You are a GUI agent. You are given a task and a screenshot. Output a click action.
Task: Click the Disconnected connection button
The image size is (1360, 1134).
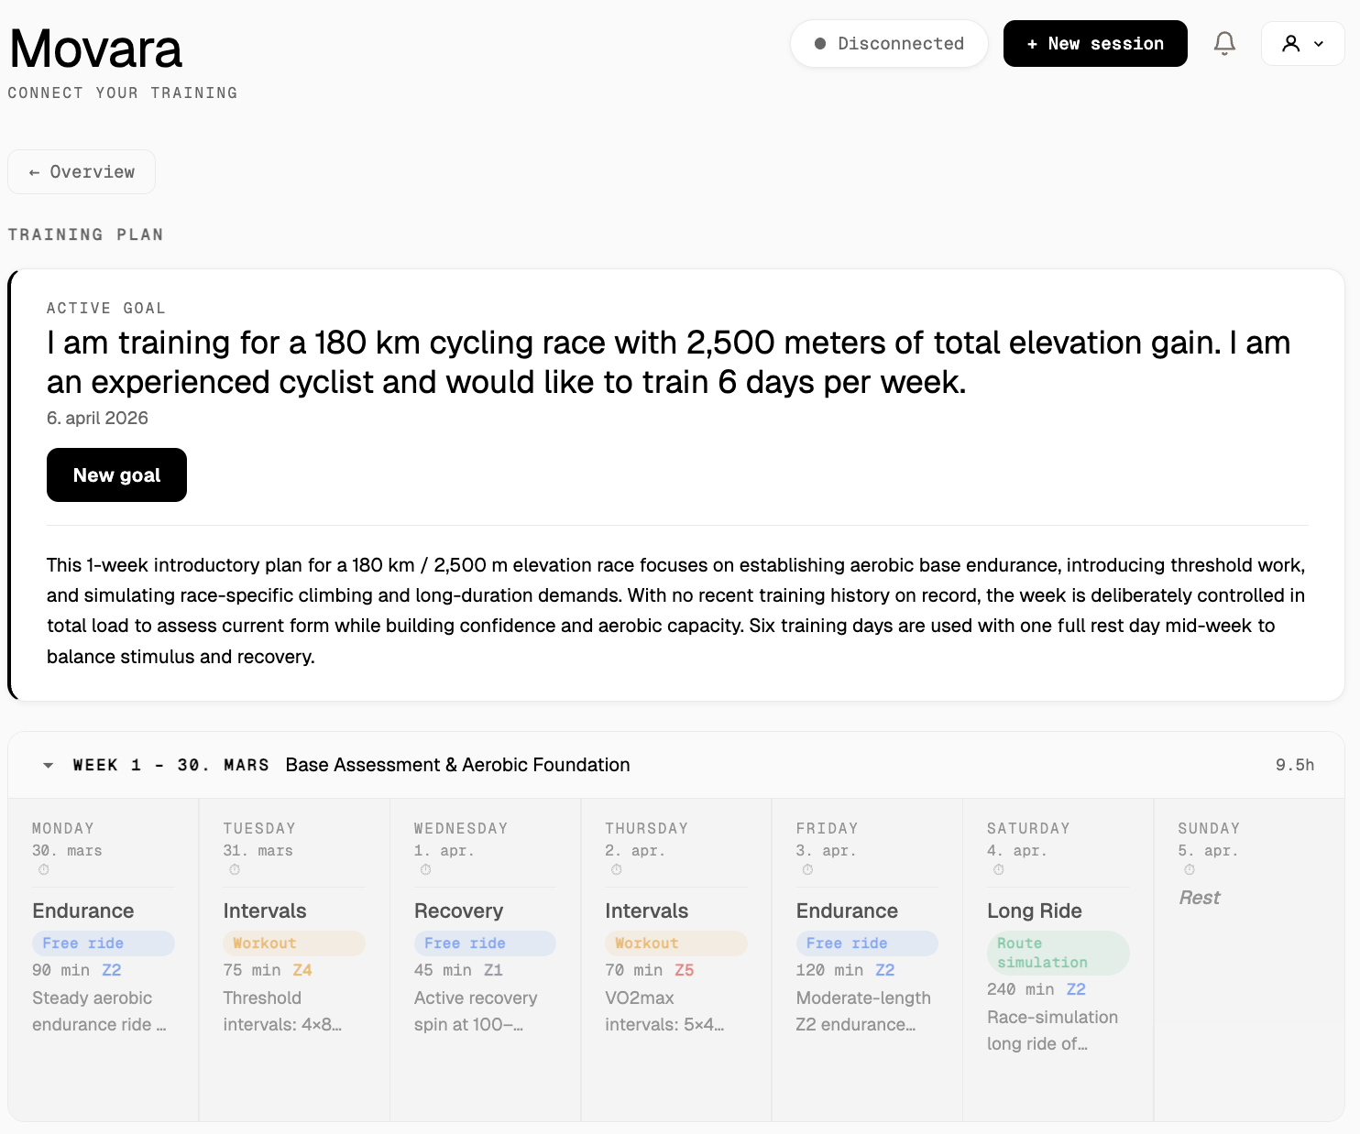(889, 43)
